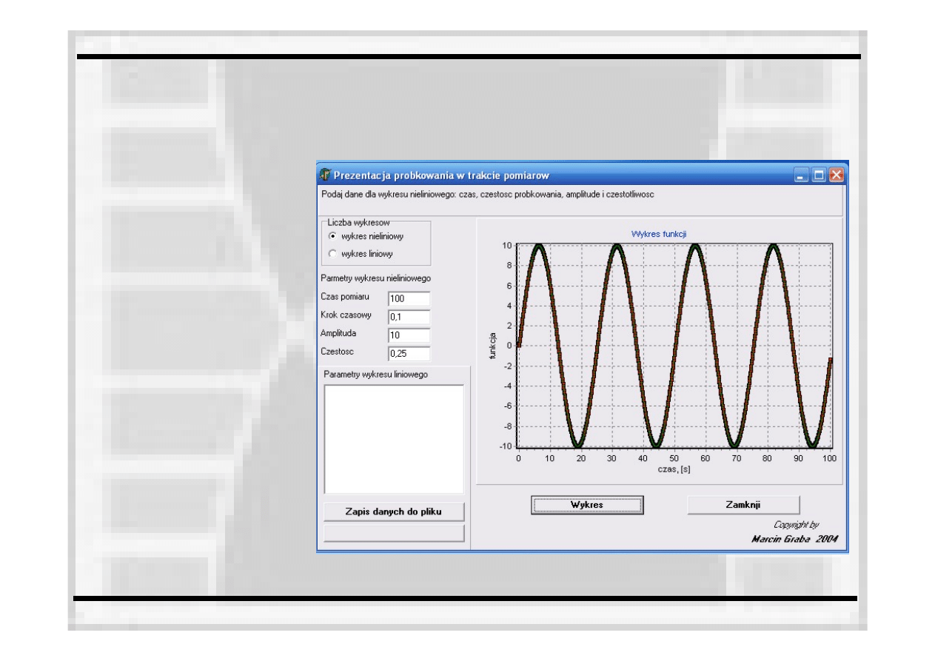
Task: Select the "wykres nieliniowy" radio button
Action: coord(333,236)
